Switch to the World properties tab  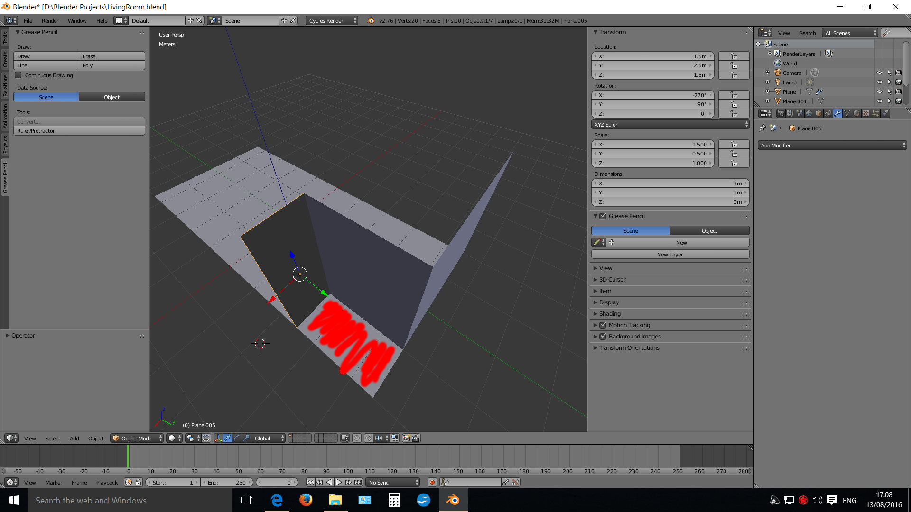click(809, 113)
